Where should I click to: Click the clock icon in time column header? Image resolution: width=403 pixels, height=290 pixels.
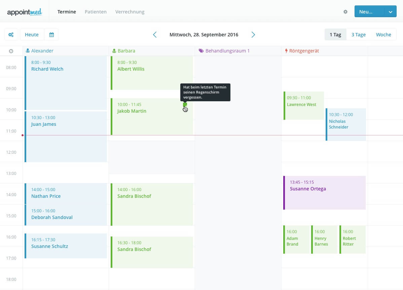point(11,51)
